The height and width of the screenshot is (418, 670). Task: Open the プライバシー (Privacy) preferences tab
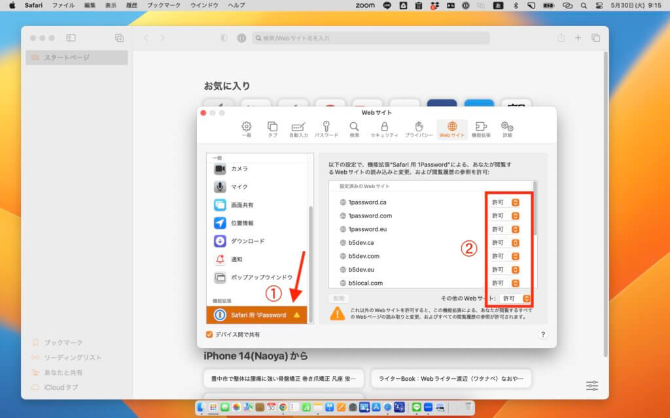point(419,129)
